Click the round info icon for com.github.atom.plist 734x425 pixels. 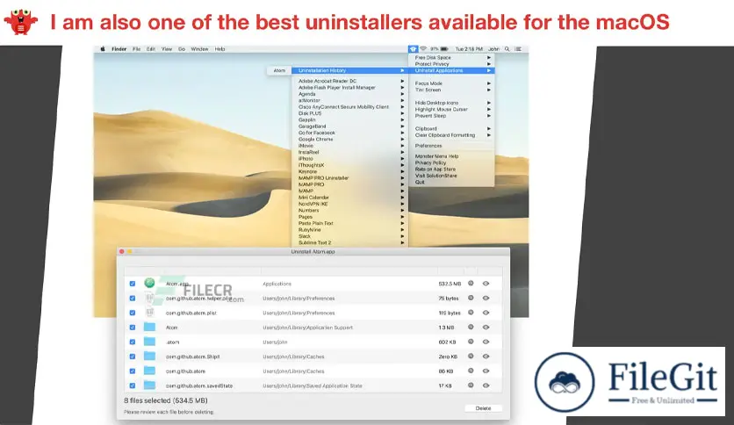(x=471, y=313)
